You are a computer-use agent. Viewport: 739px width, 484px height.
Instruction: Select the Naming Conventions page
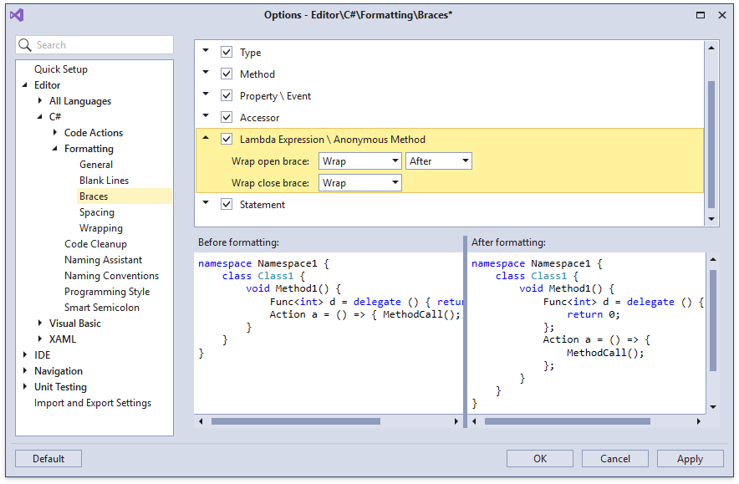(x=111, y=275)
